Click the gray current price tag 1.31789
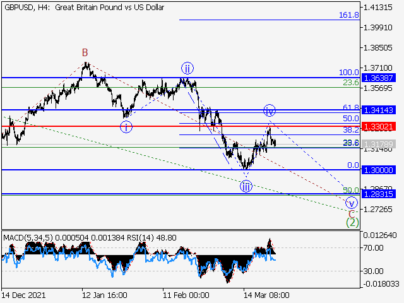 [379, 145]
